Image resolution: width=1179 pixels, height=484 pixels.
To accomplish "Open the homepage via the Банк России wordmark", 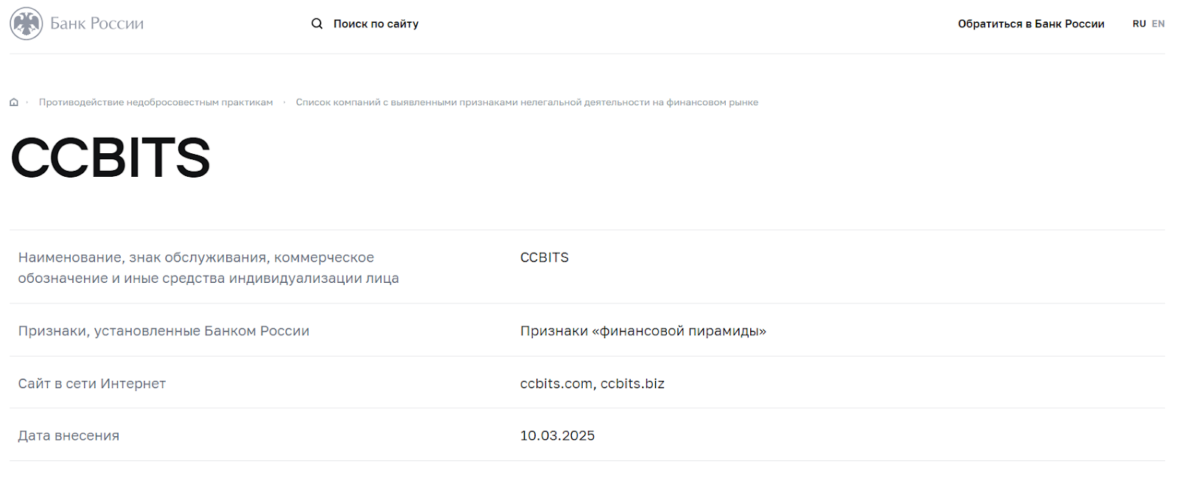I will point(97,24).
